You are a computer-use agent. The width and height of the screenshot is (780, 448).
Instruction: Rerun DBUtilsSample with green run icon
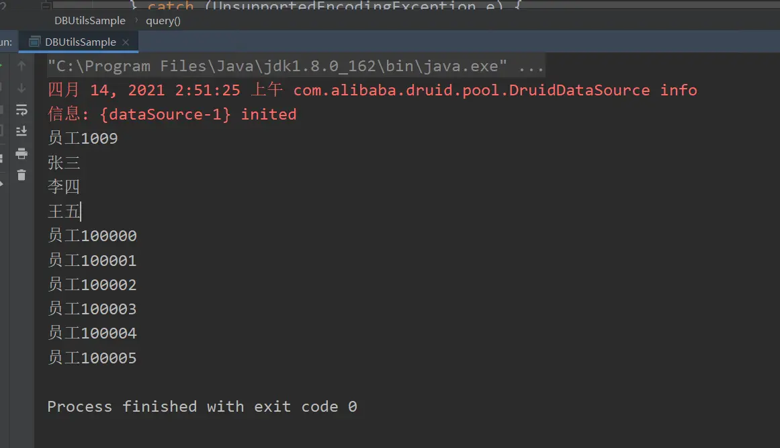1,66
